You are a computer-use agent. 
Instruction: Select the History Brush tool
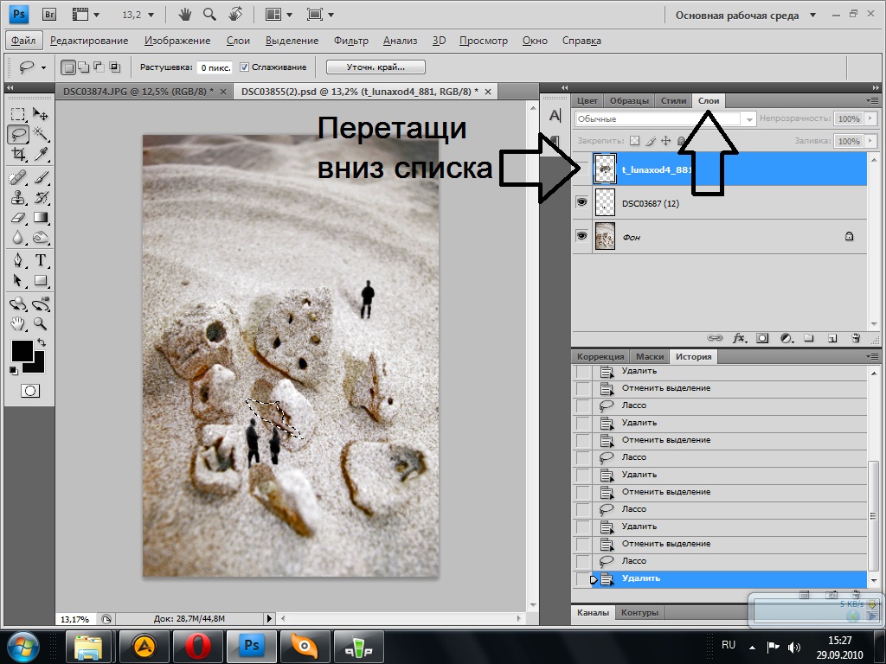pyautogui.click(x=40, y=198)
